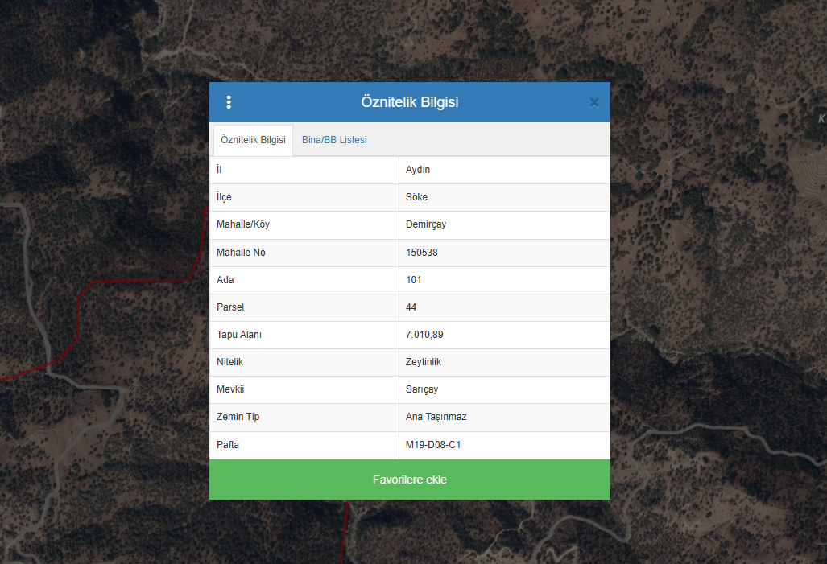Click the Mahalle/Köy value Demirçay
The image size is (827, 564).
pos(426,224)
